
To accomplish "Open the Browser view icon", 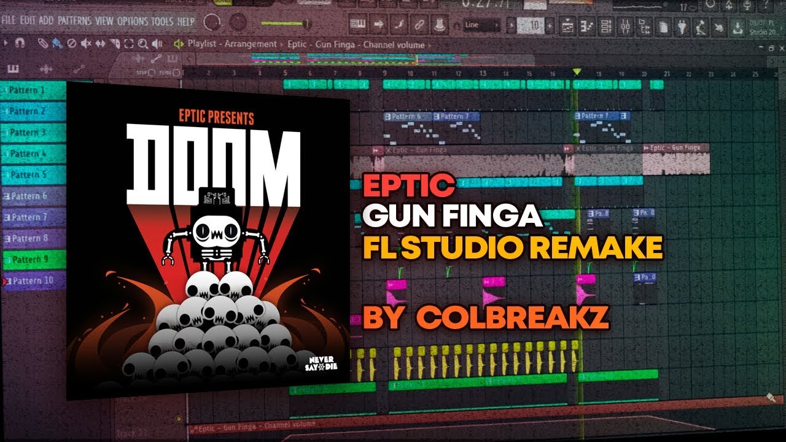I will click(644, 26).
